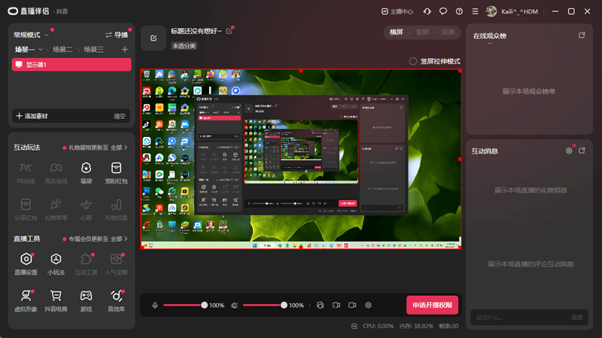Open the 导播 director mode
Screen dimensions: 602x338
click(117, 35)
